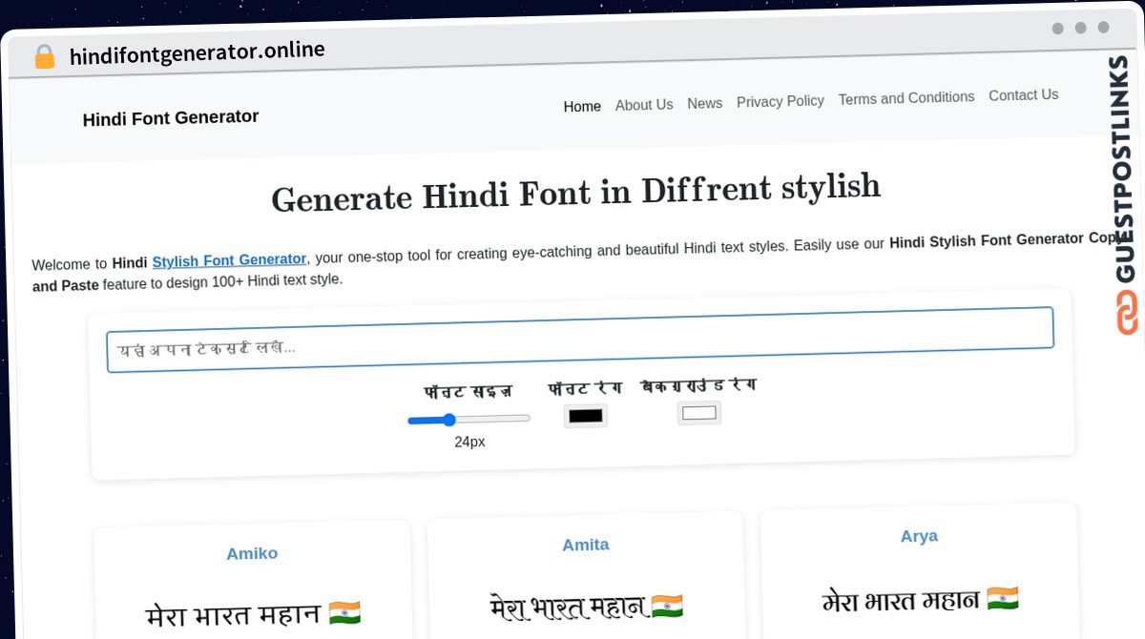Copy the Amiko styled Hindi sample text
The width and height of the screenshot is (1145, 639).
pos(253,614)
